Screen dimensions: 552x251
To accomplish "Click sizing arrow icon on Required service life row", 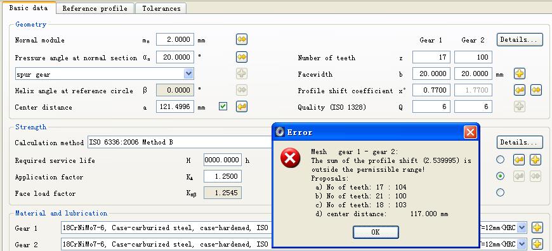I will coord(519,160).
